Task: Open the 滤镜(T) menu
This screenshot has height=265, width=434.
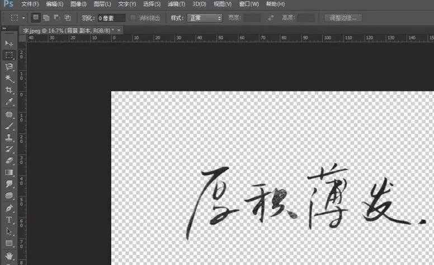Action: coord(176,4)
